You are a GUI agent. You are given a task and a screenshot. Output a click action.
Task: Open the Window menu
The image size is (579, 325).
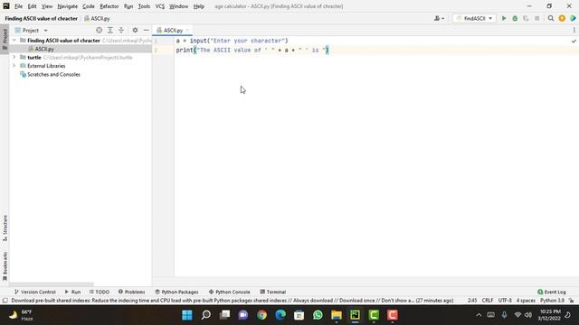click(x=178, y=6)
